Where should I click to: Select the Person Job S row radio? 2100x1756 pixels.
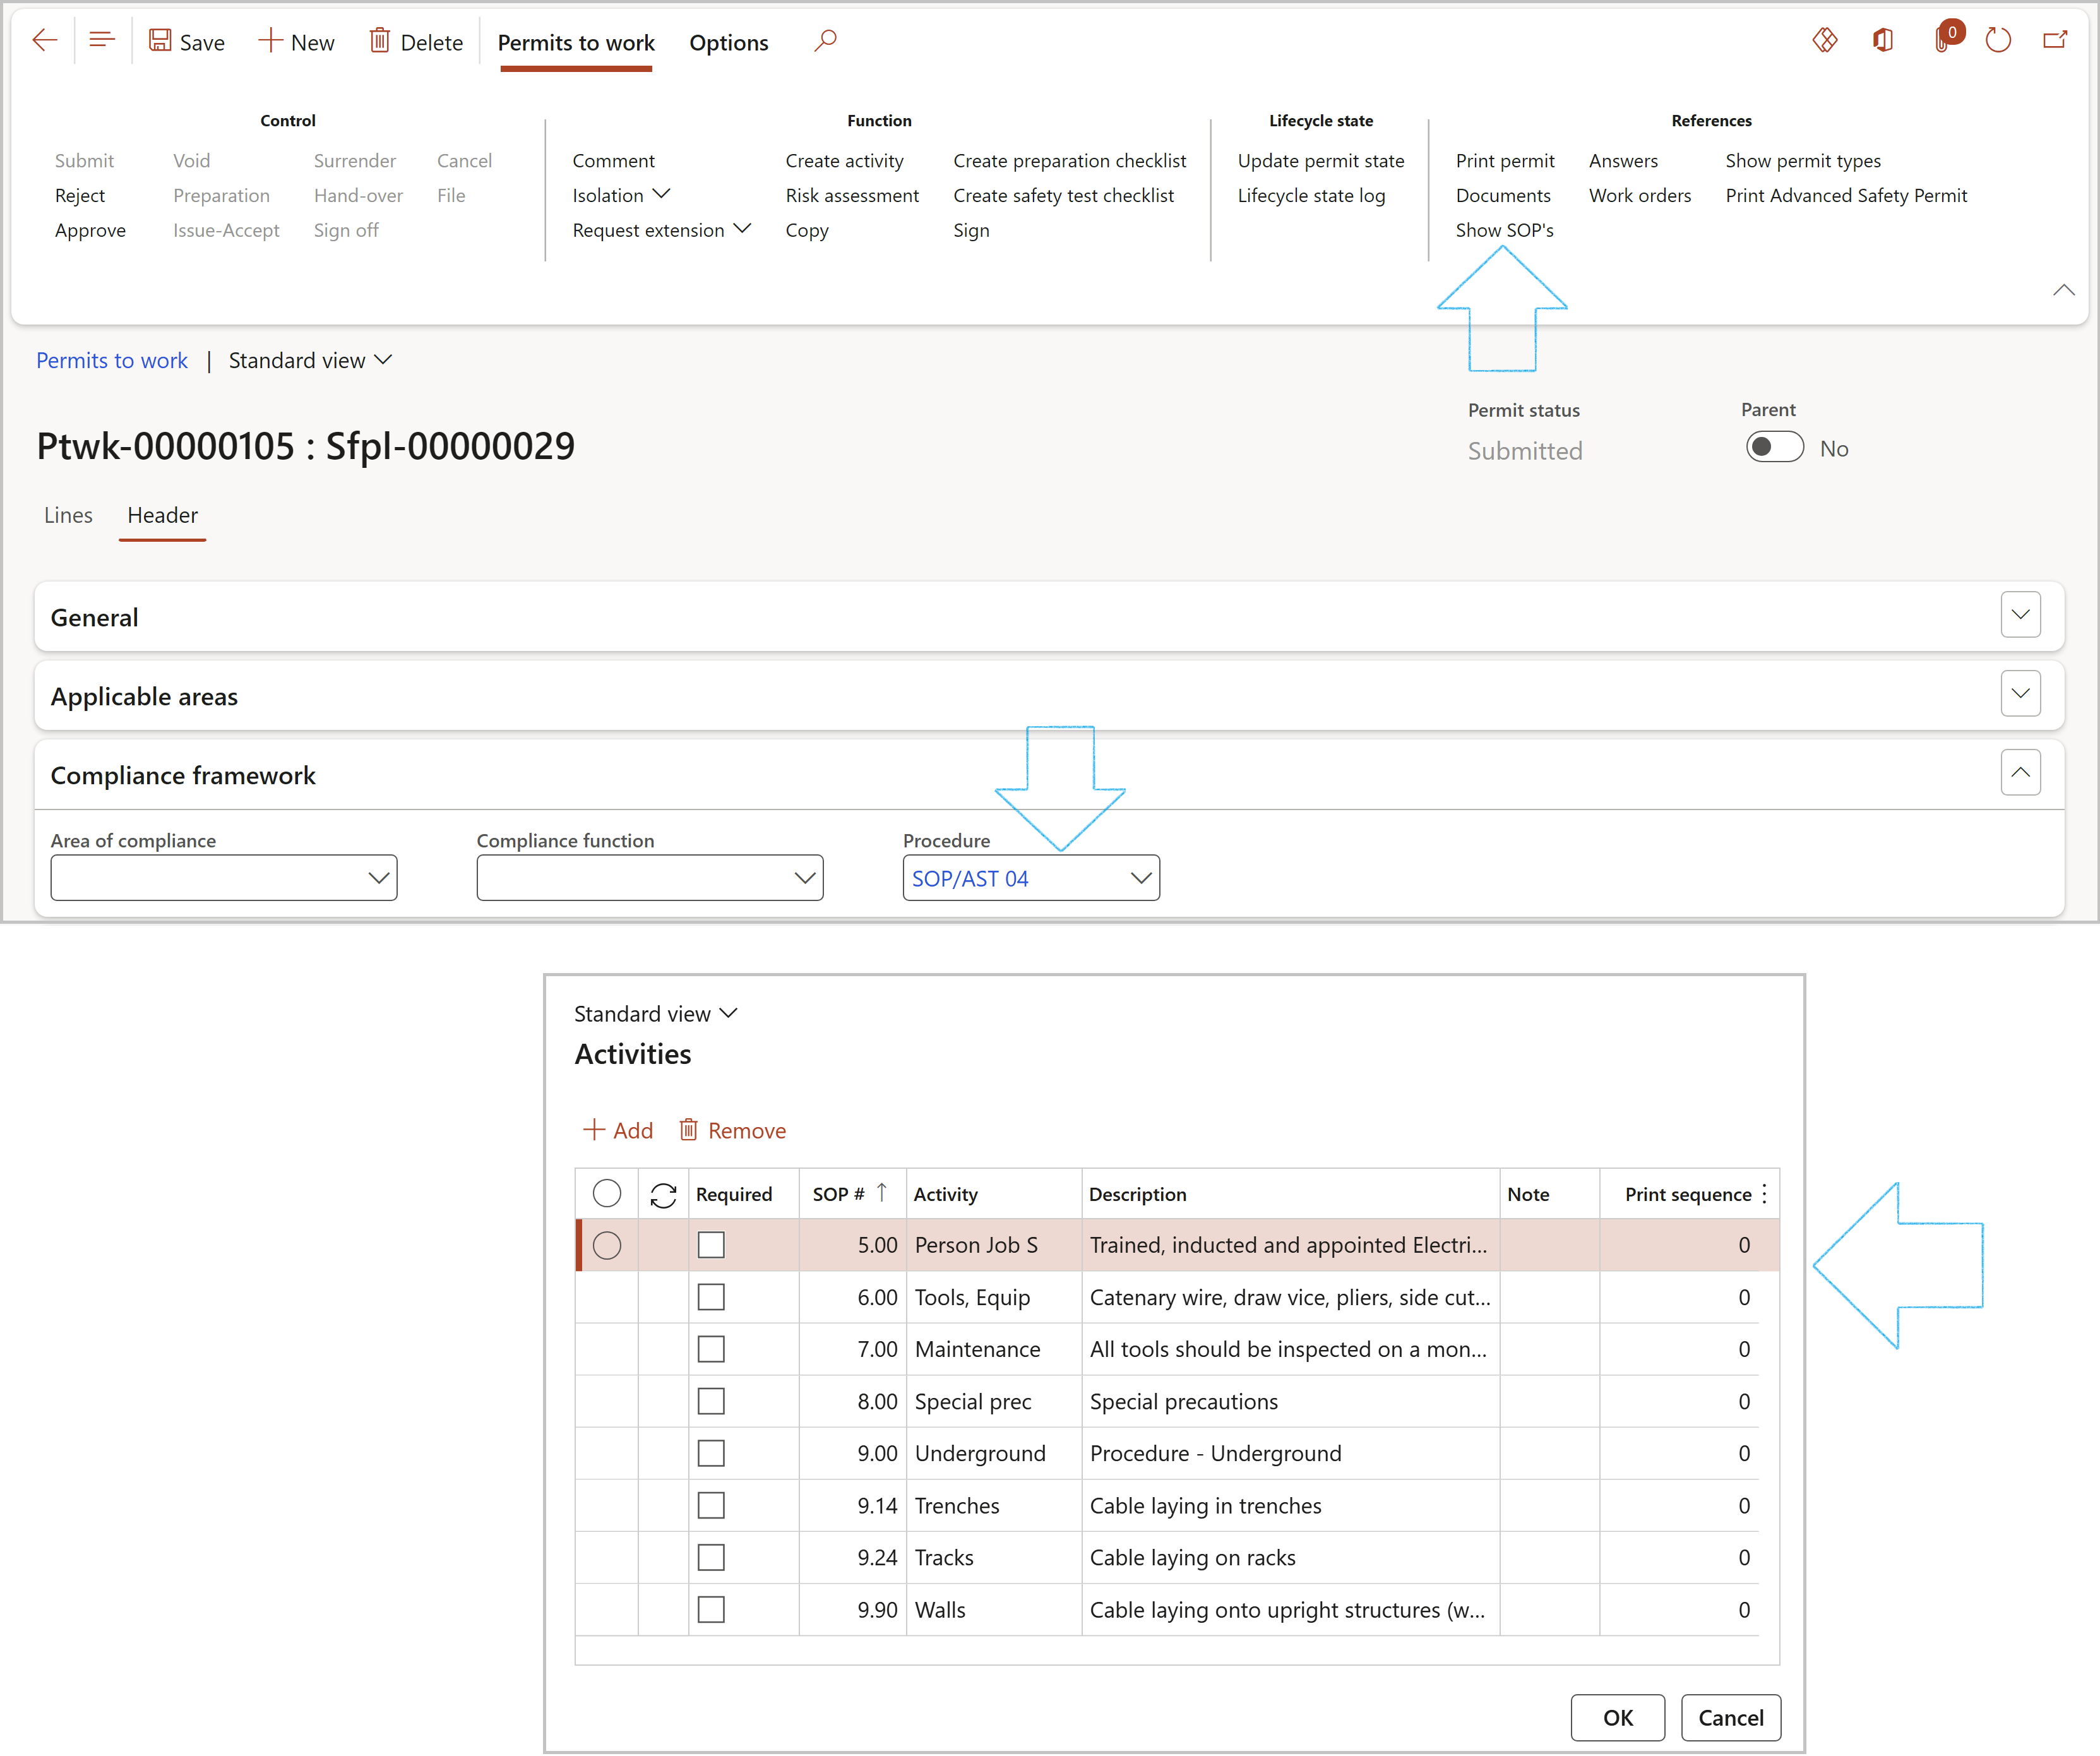pyautogui.click(x=607, y=1246)
